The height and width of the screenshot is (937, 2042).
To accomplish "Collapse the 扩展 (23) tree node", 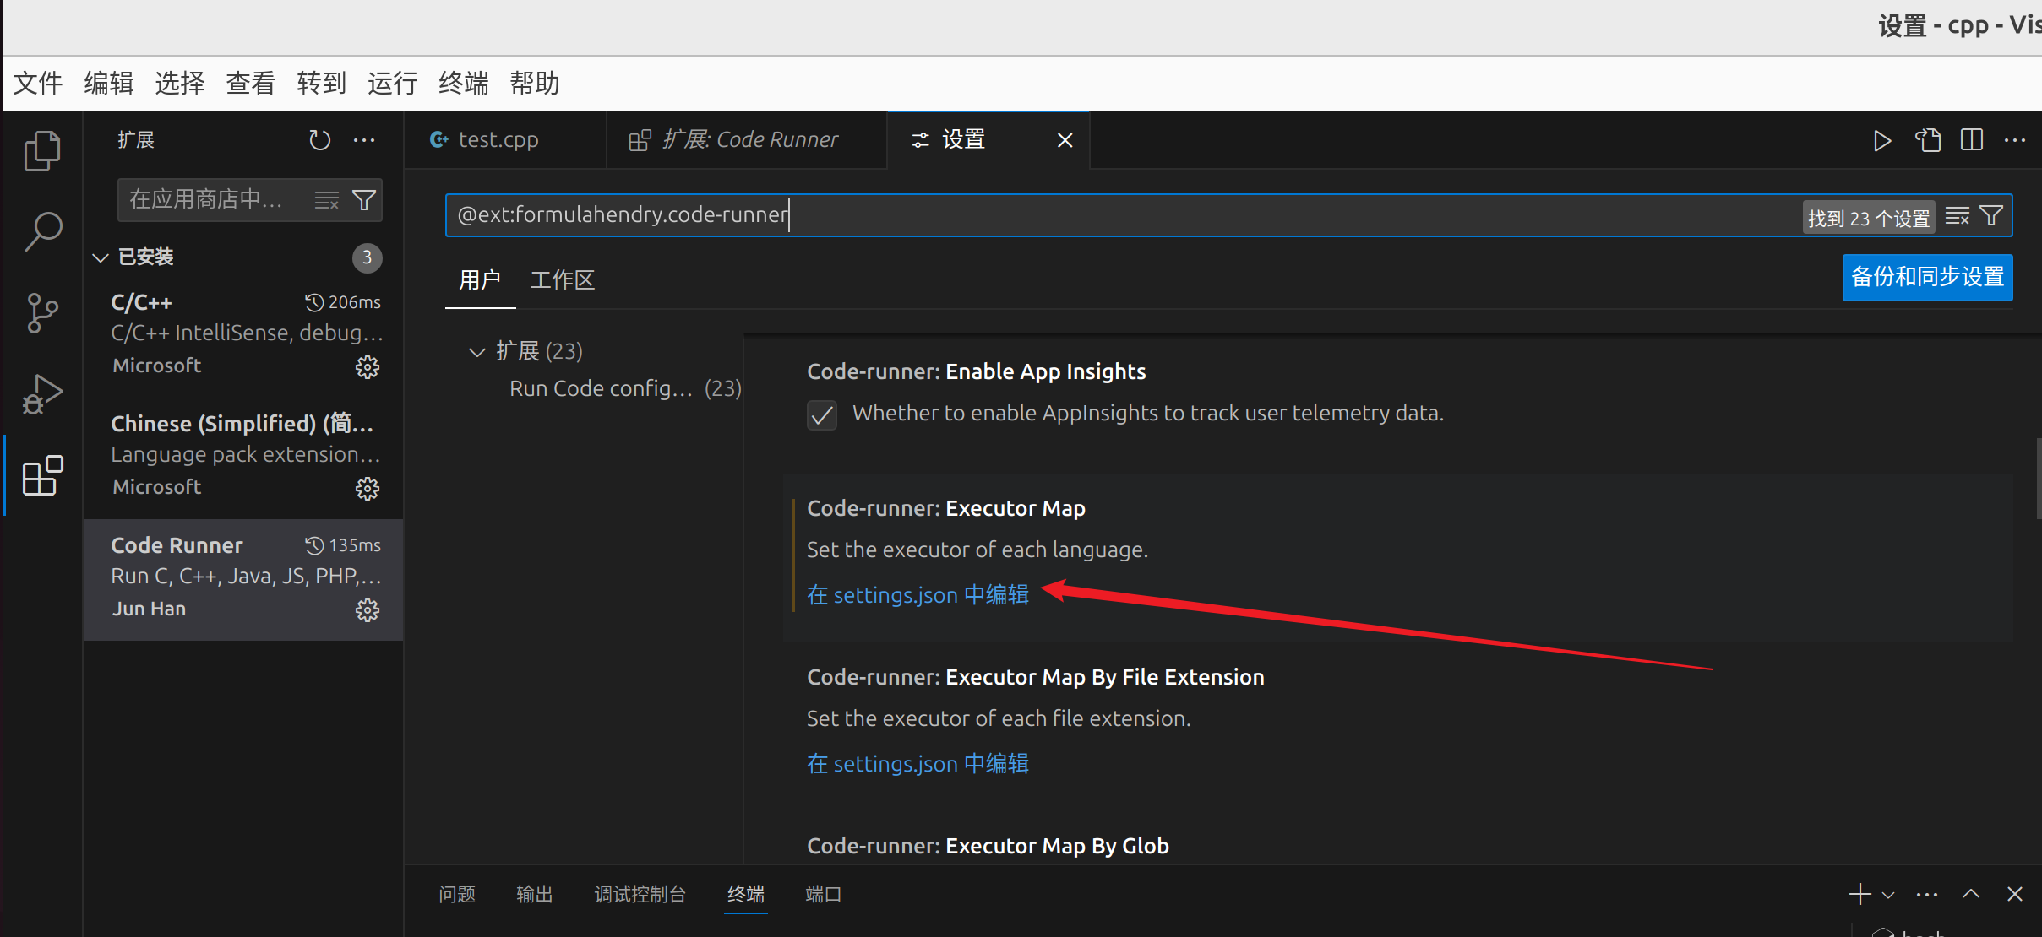I will tap(477, 352).
